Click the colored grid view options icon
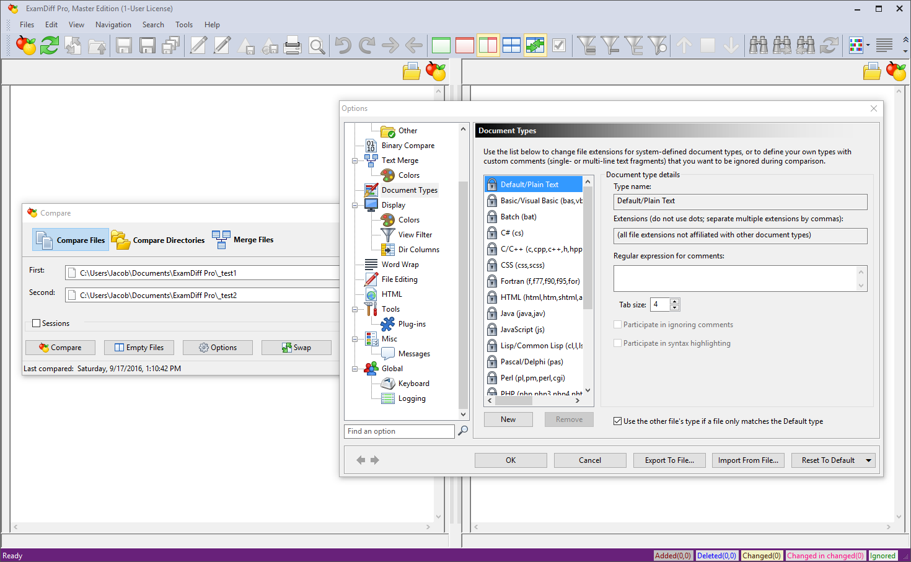 [856, 45]
